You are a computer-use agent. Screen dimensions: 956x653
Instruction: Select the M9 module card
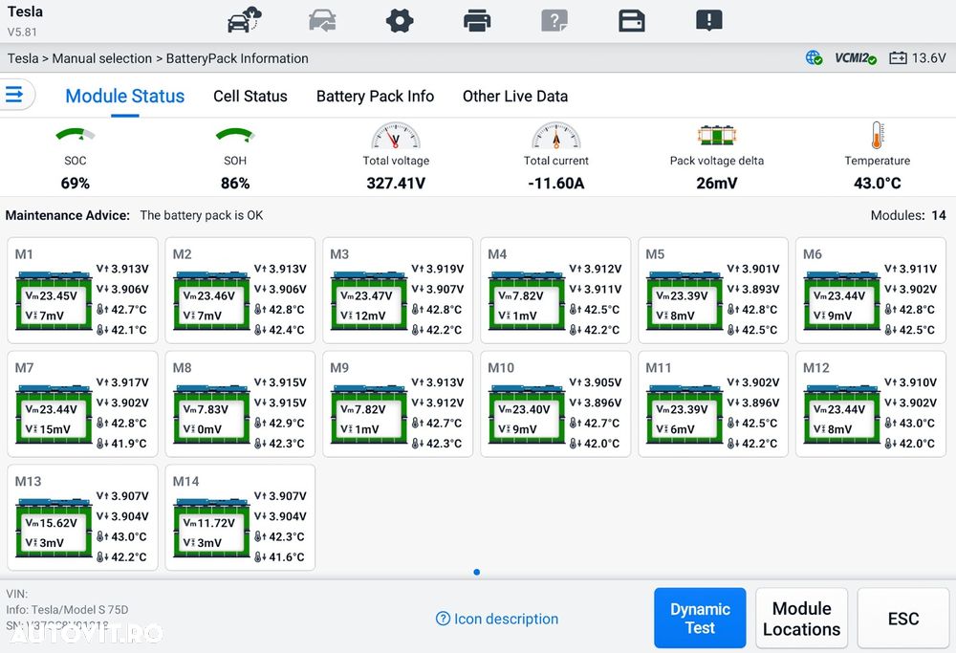(x=398, y=404)
